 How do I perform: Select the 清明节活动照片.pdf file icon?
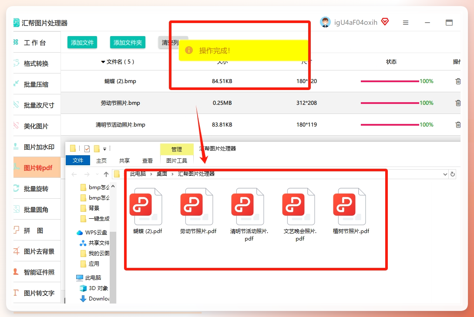click(248, 207)
